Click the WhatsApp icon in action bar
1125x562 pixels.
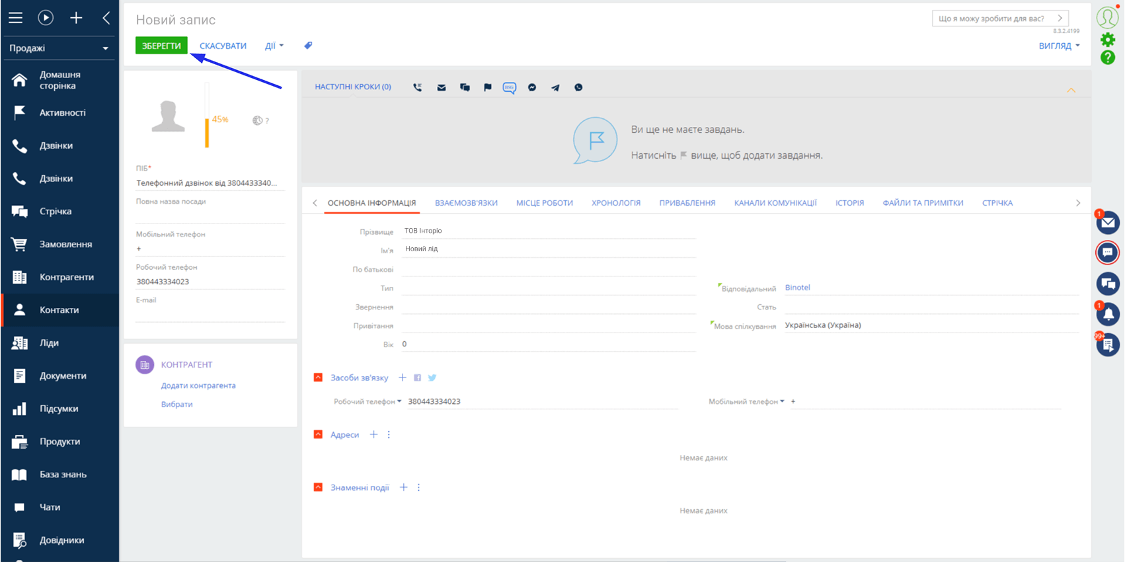[578, 87]
